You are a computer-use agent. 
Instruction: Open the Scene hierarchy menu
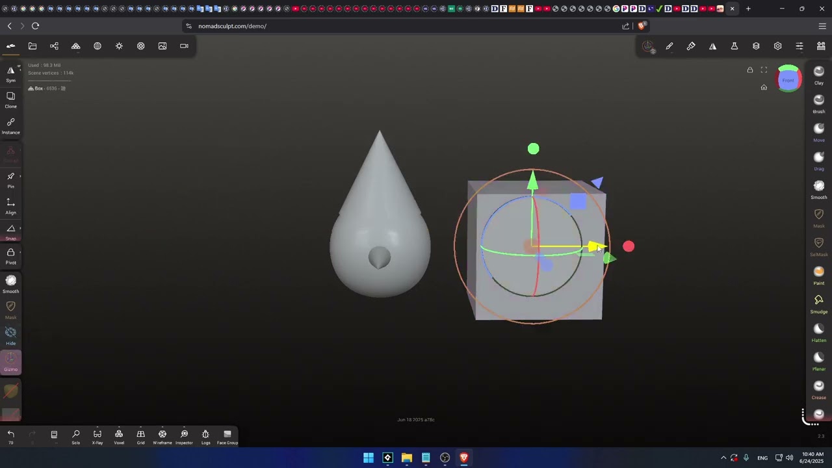point(54,46)
